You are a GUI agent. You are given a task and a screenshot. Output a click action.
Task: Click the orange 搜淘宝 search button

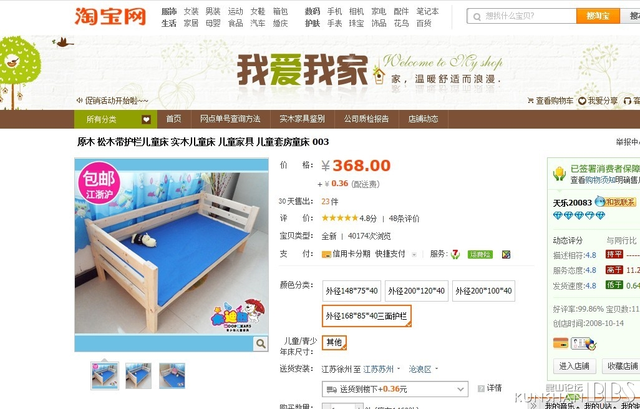click(x=598, y=16)
